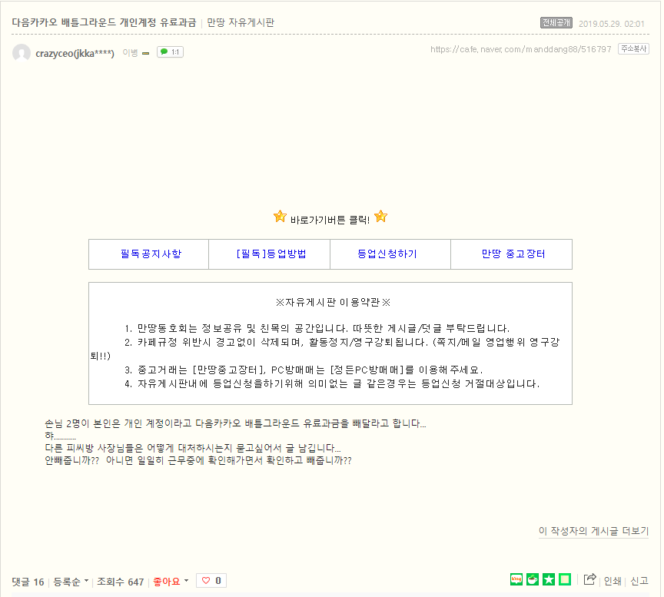
Task: Toggle the heart like button
Action: tap(211, 581)
